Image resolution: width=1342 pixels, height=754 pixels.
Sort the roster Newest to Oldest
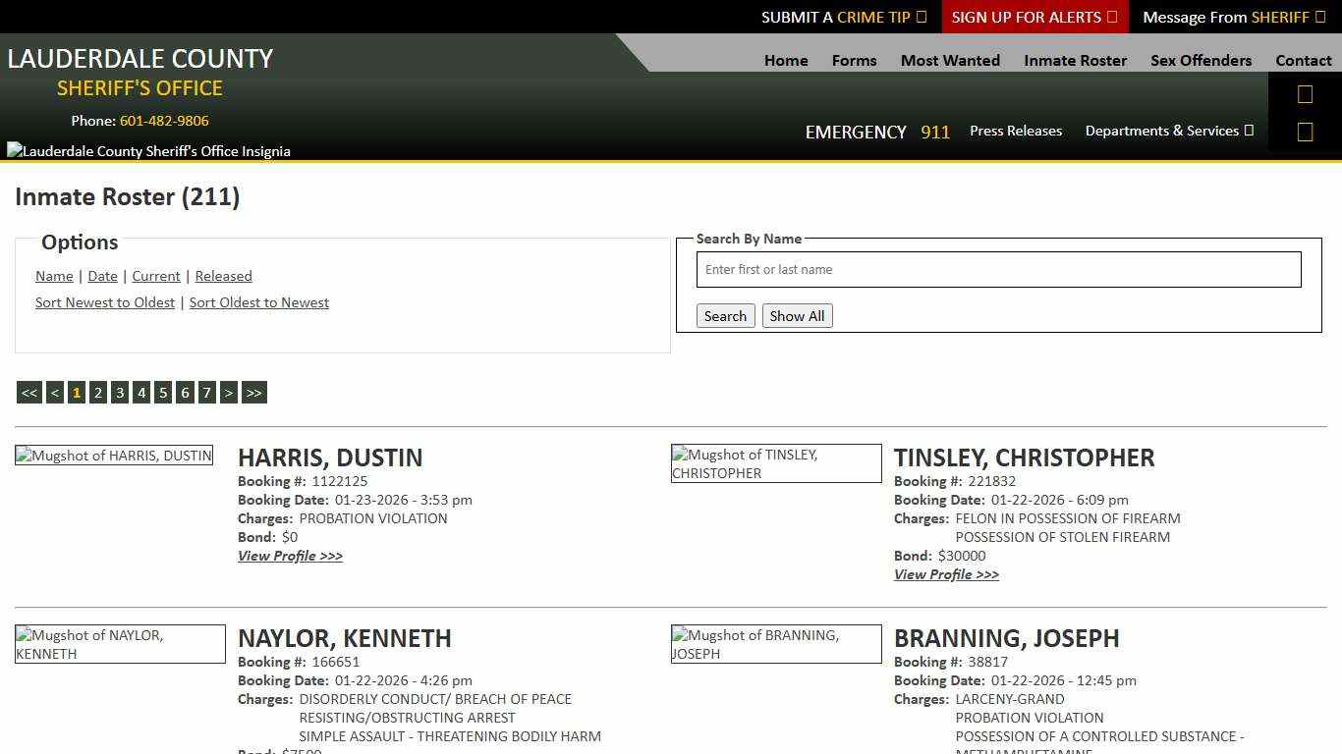[x=105, y=302]
